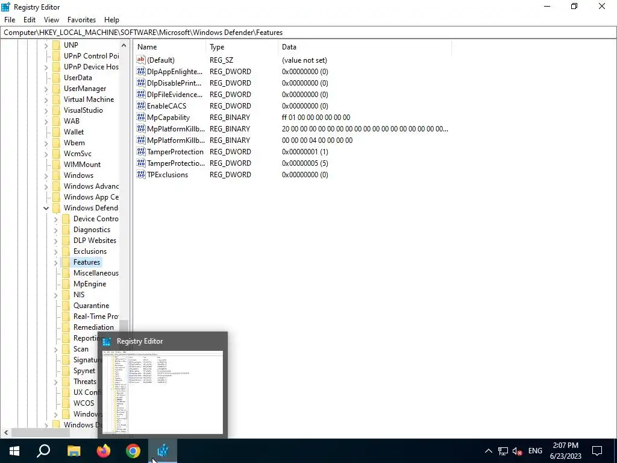This screenshot has height=463, width=617.
Task: Click the UNP folder icon
Action: [x=56, y=45]
